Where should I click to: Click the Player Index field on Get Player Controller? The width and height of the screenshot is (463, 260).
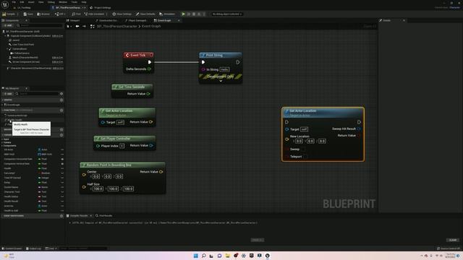pos(122,146)
